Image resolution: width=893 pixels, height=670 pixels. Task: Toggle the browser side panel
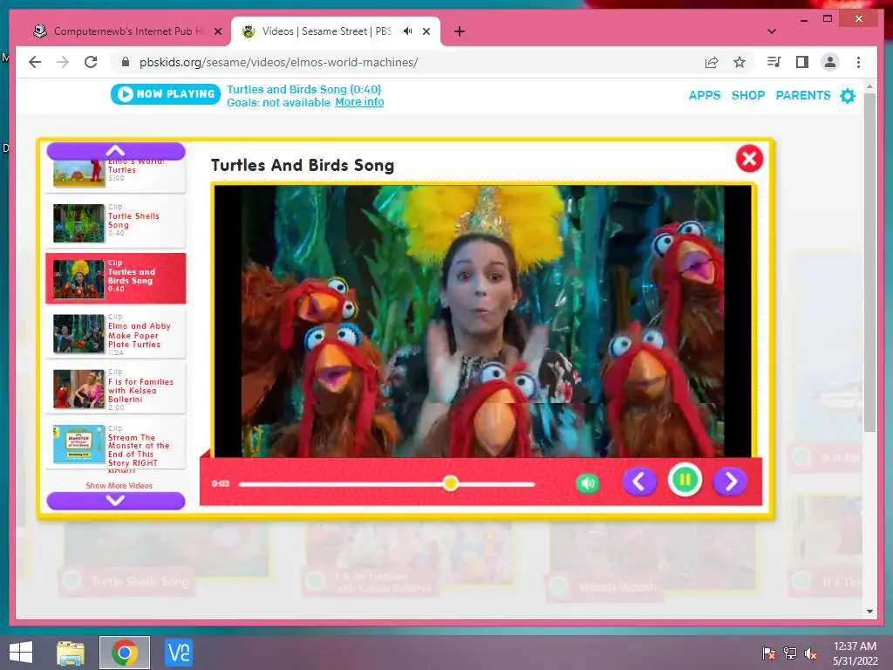click(x=802, y=62)
